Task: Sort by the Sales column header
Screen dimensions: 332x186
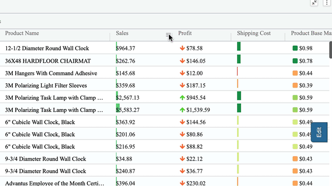Action: click(122, 33)
